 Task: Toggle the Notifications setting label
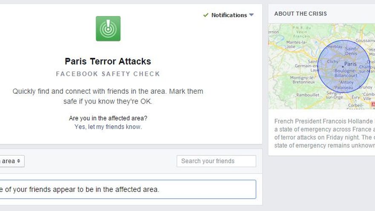click(229, 15)
